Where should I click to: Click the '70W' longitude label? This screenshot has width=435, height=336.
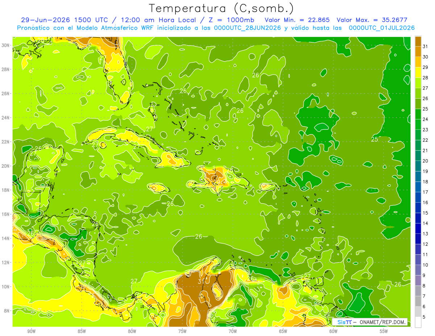tap(233, 331)
